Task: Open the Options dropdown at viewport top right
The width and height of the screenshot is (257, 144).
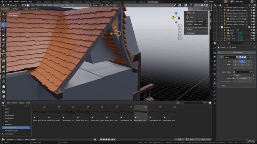Action: [207, 9]
